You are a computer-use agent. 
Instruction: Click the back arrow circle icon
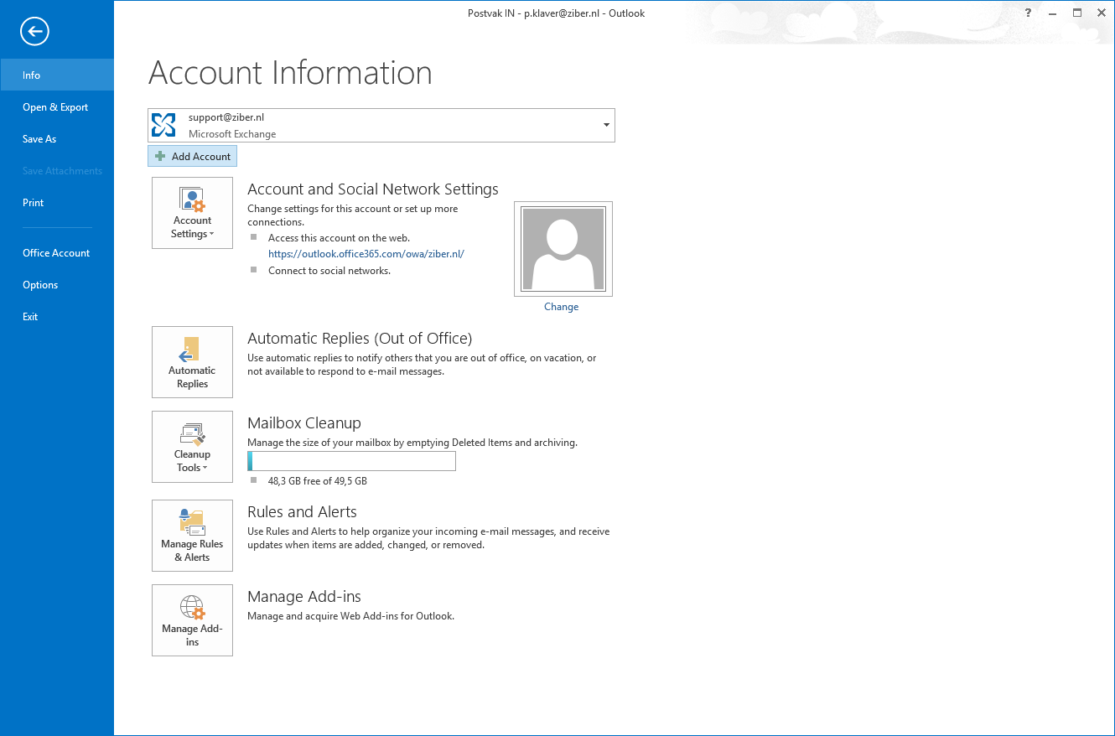[35, 32]
